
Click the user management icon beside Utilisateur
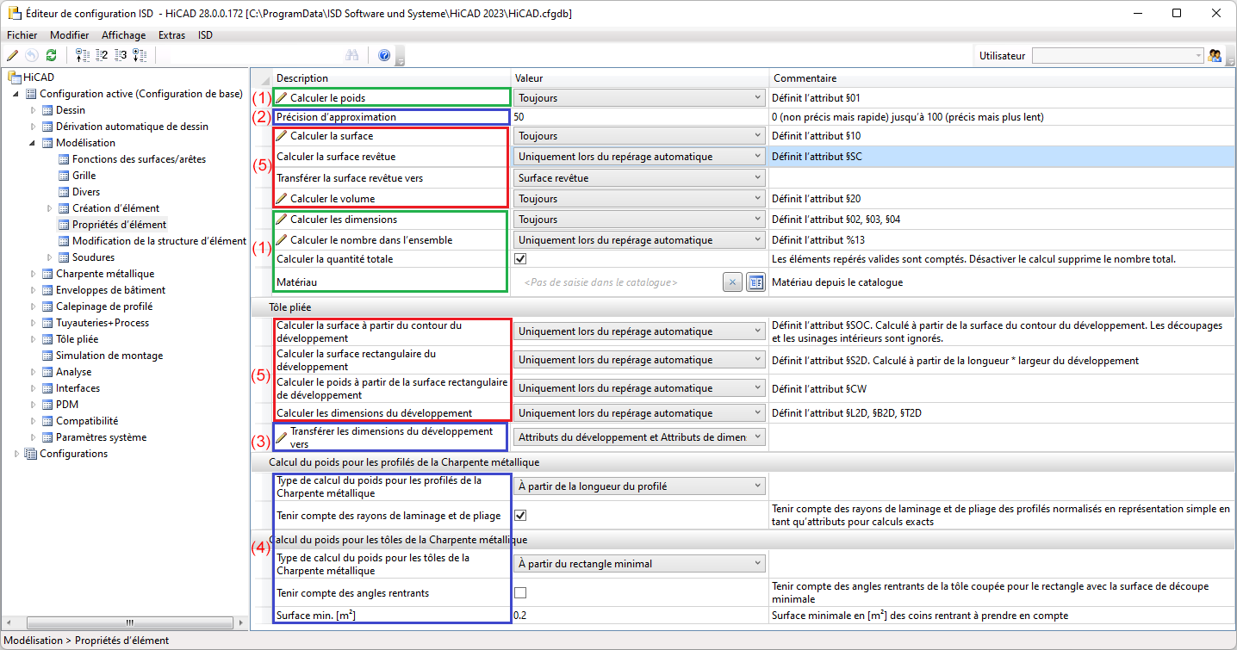coord(1215,55)
